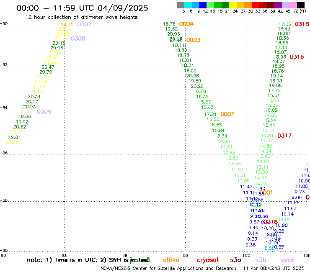The image size is (310, 272).
Task: Click the s3b track time label 0308
Action: [x=78, y=38]
